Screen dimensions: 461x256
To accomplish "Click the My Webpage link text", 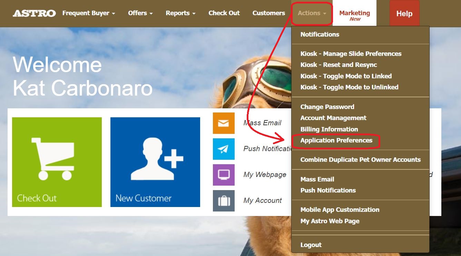I will [x=265, y=175].
